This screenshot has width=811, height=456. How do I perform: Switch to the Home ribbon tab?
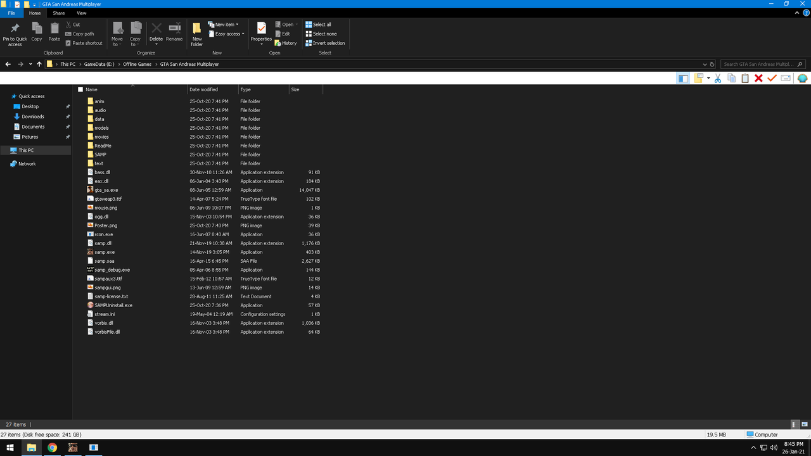coord(35,13)
